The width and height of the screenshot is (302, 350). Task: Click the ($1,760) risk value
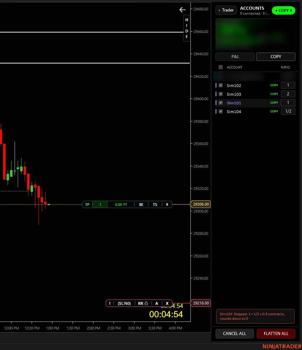pos(124,303)
